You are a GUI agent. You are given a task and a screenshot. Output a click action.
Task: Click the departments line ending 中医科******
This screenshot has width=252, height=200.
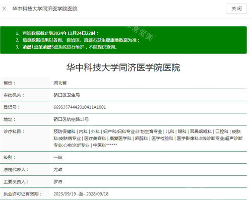point(85,145)
